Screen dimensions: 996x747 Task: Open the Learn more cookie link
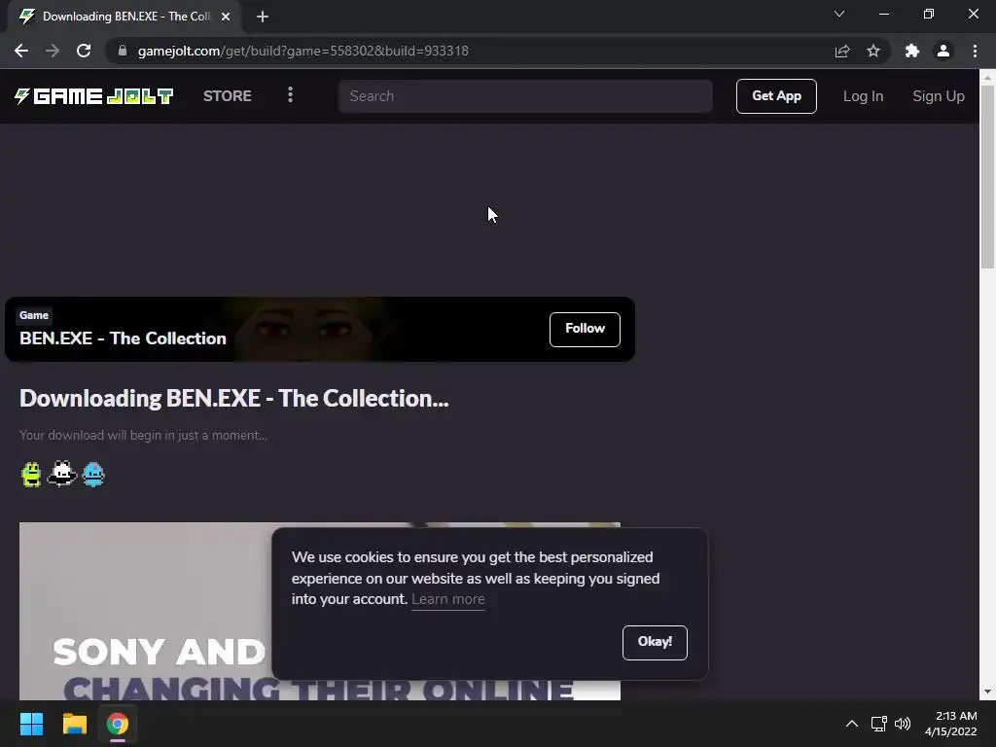click(447, 599)
